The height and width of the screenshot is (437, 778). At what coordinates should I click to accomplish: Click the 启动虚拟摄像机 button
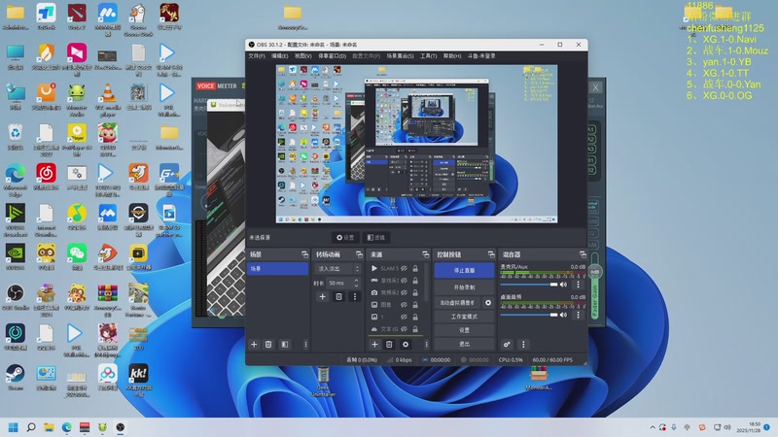(x=457, y=302)
